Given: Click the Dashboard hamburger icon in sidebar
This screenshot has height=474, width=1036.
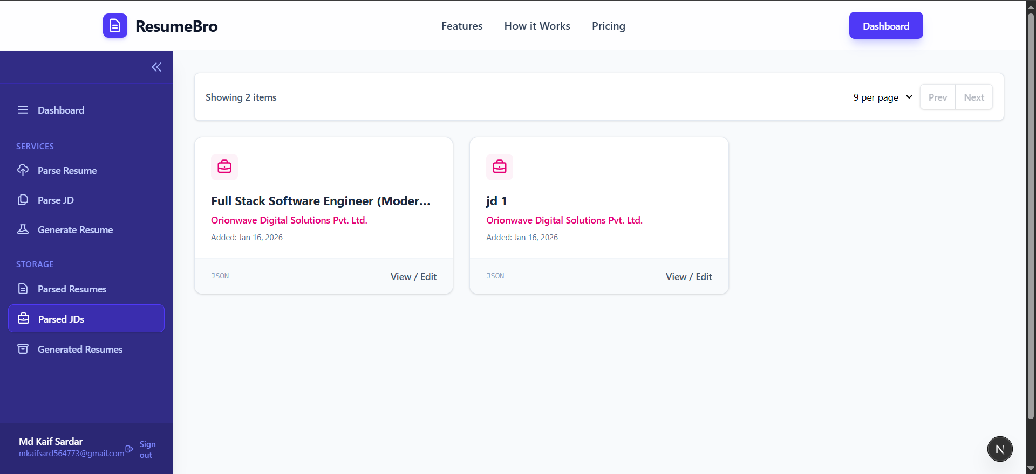Looking at the screenshot, I should tap(23, 110).
